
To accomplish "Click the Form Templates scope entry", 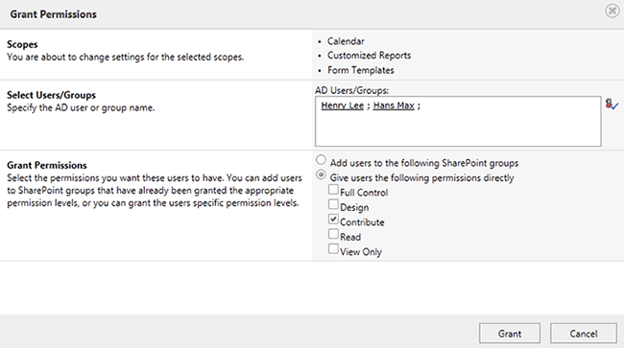I will (361, 70).
